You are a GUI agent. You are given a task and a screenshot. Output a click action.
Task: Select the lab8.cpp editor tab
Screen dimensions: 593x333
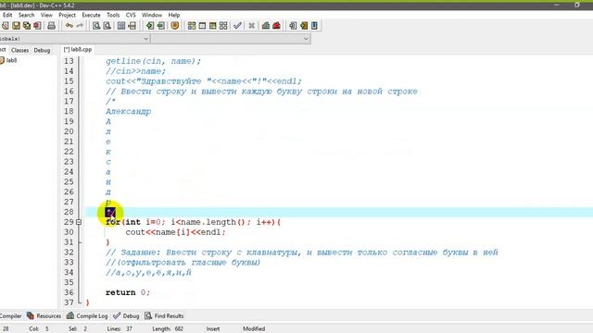pyautogui.click(x=78, y=49)
